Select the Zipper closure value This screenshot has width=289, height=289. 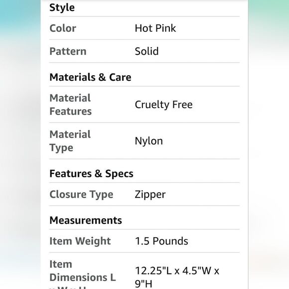click(150, 195)
